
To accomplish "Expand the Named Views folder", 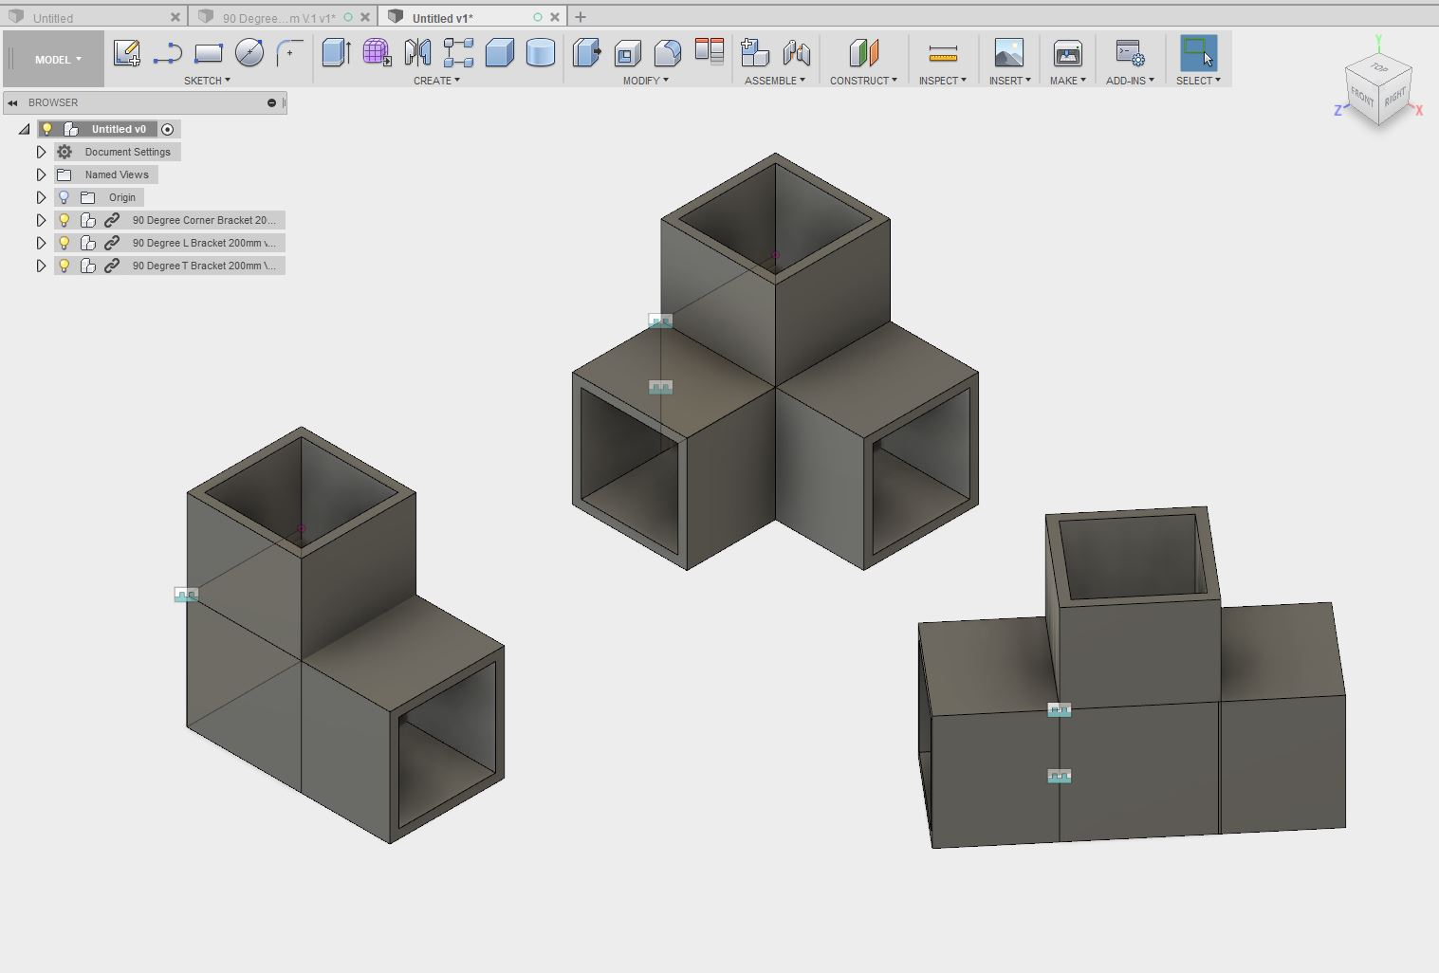I will pos(41,174).
